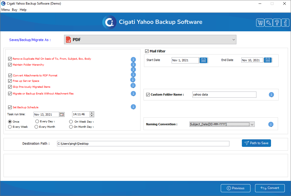Show info for Convert Attachments to PDF
This screenshot has height=196, width=291.
click(x=133, y=75)
